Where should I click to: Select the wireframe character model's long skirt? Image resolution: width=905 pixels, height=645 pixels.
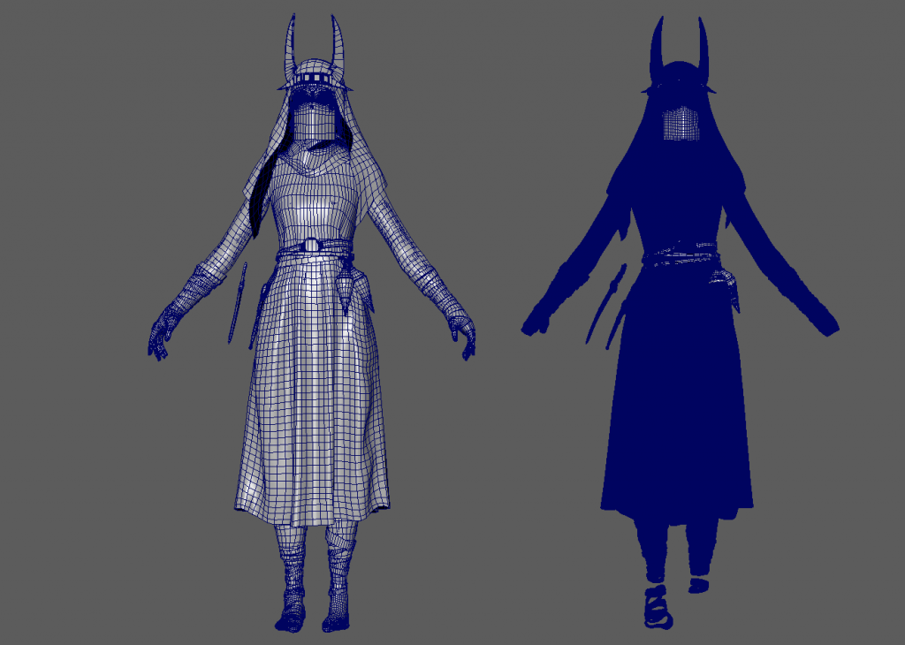pos(312,392)
